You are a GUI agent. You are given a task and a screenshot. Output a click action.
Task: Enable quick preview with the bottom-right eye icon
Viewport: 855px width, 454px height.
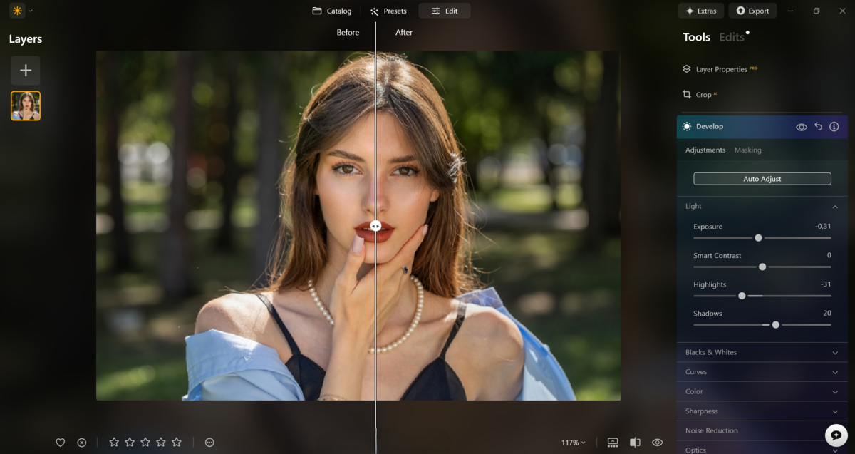coord(657,443)
